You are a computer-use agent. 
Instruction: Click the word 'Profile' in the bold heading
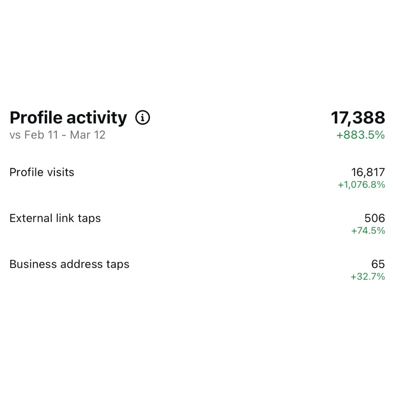pos(36,118)
